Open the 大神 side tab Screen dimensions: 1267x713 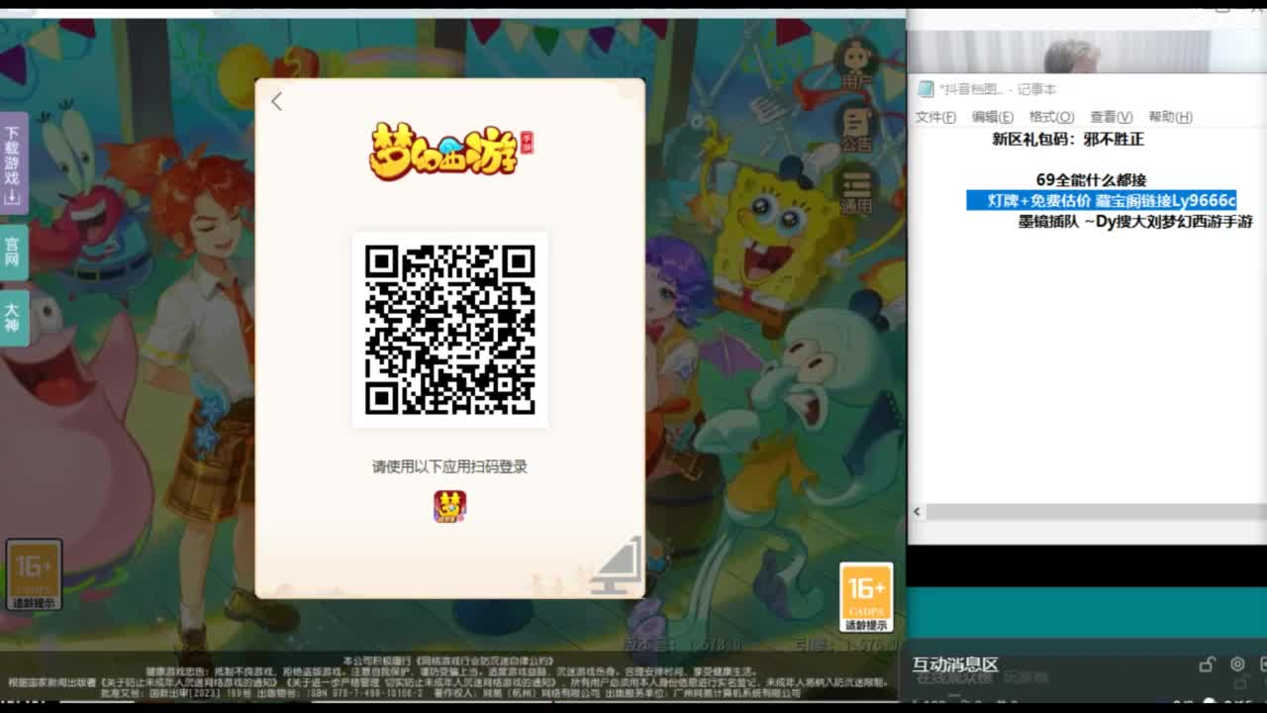(13, 318)
